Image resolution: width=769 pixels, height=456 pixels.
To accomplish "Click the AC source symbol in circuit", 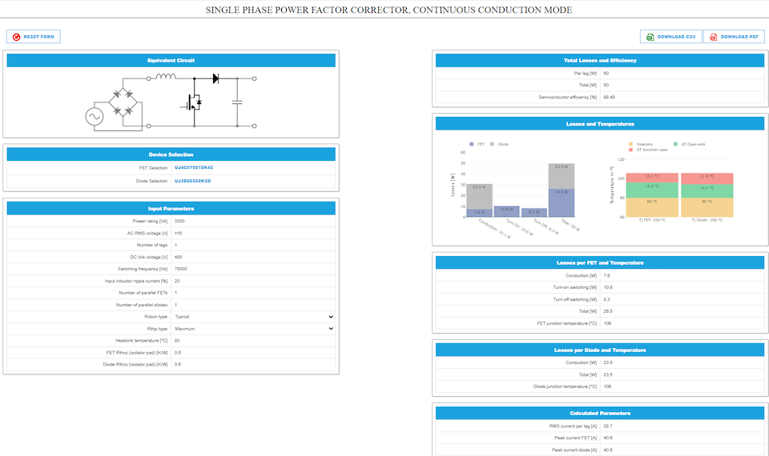I will (95, 116).
